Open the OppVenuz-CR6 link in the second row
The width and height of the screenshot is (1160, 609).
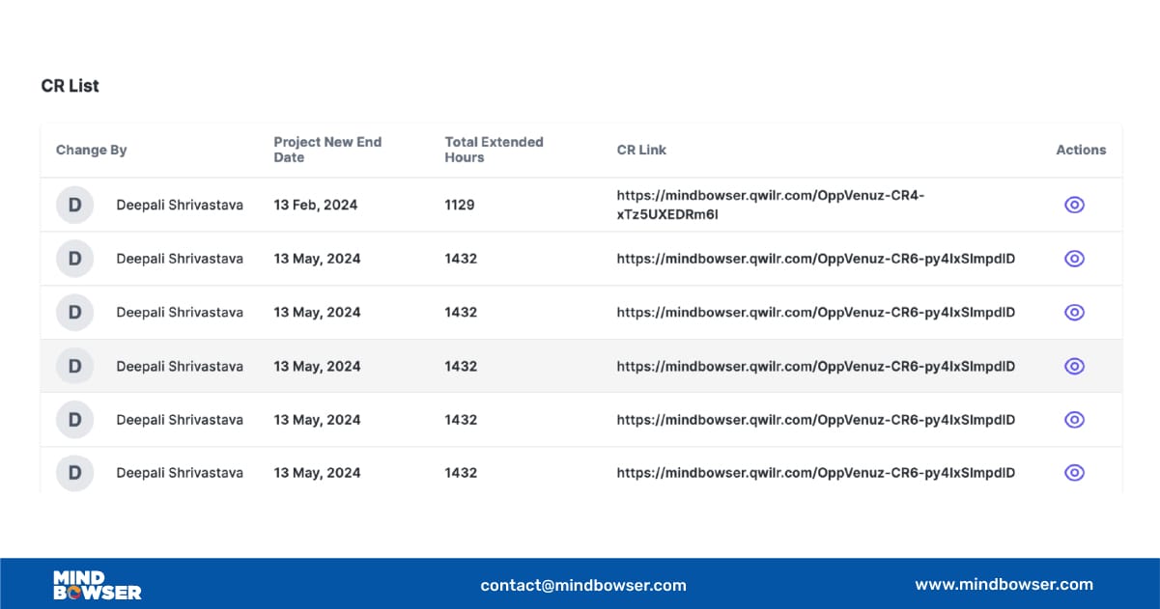coord(815,259)
